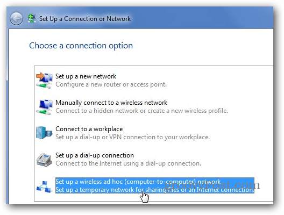Choose 'Set up a dial-up connection' title
Image resolution: width=284 pixels, height=215 pixels.
(95, 155)
